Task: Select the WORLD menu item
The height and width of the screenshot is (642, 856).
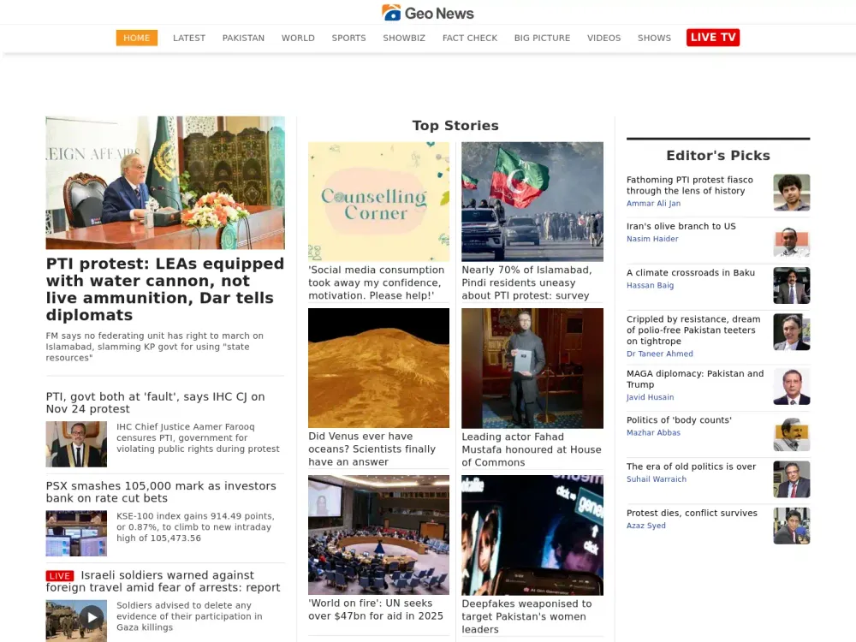Action: coord(298,38)
